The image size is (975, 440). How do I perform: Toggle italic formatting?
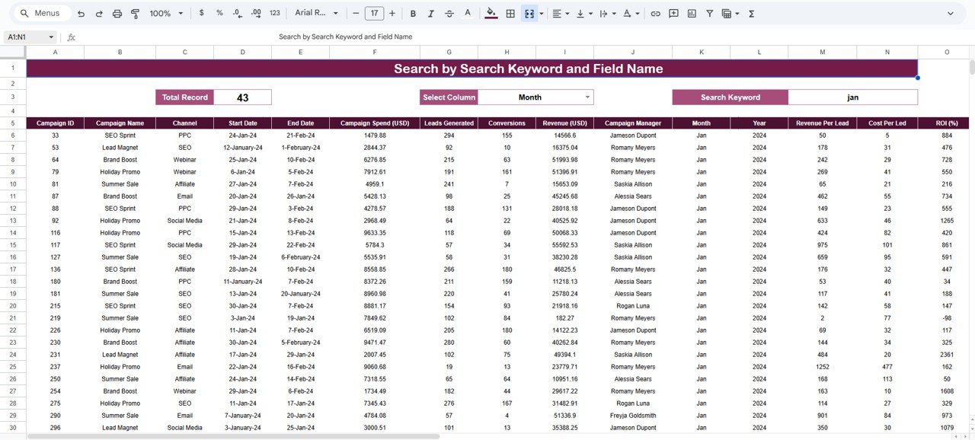[430, 13]
